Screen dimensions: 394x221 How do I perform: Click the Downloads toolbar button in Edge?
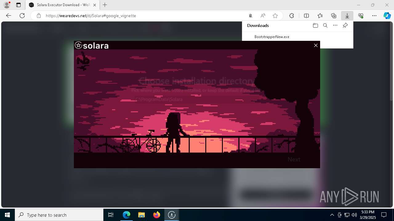(x=347, y=16)
